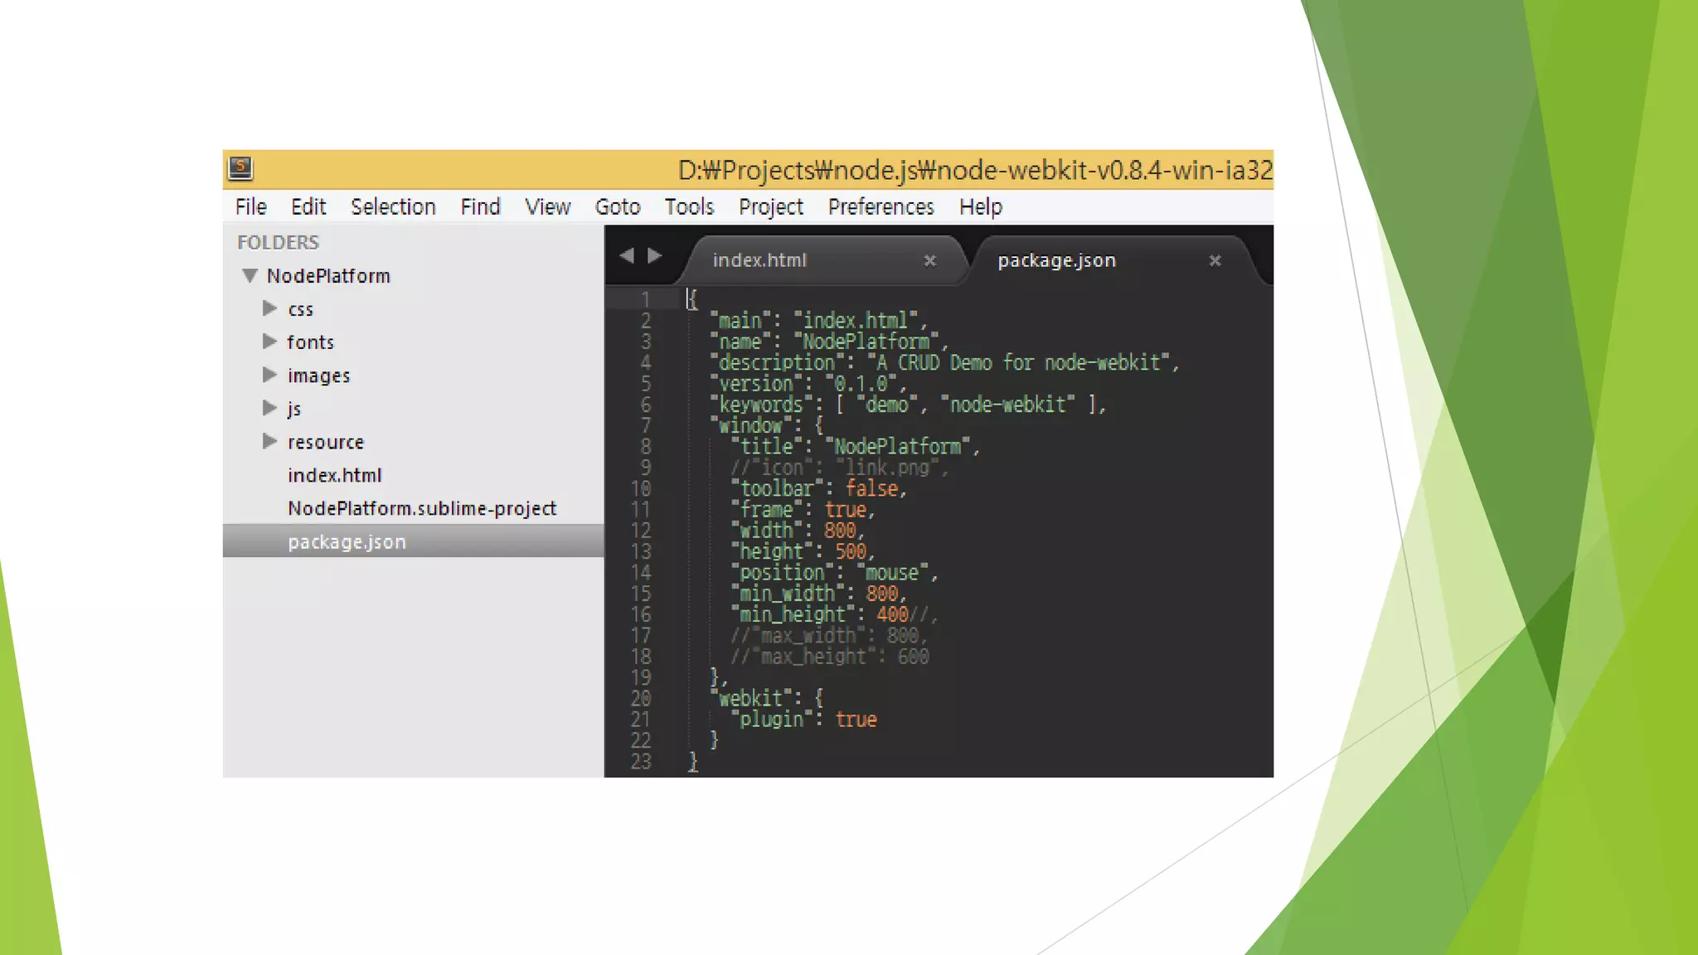Expand the fonts folder
The image size is (1698, 955).
coord(269,342)
